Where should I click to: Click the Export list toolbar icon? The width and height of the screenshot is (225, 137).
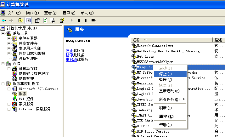(52, 20)
